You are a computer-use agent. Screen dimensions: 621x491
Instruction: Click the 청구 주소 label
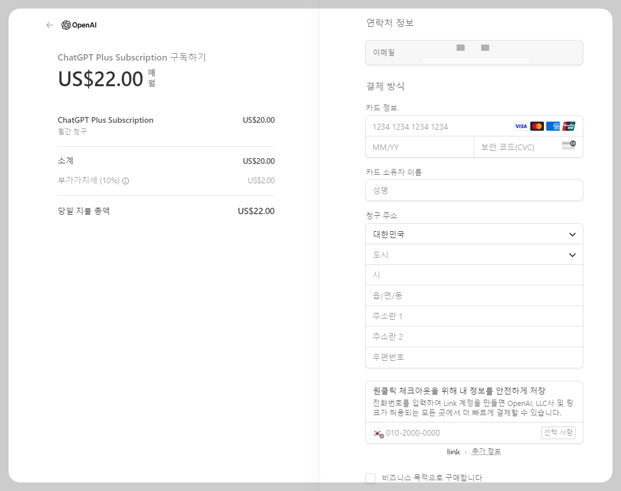(382, 216)
